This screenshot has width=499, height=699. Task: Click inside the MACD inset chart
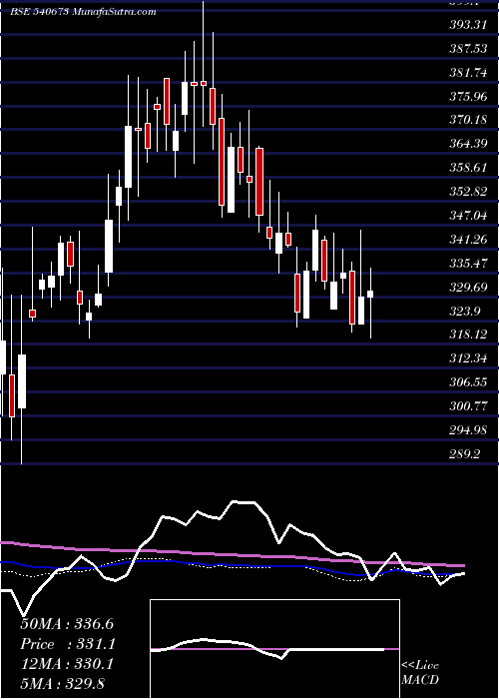pos(274,649)
